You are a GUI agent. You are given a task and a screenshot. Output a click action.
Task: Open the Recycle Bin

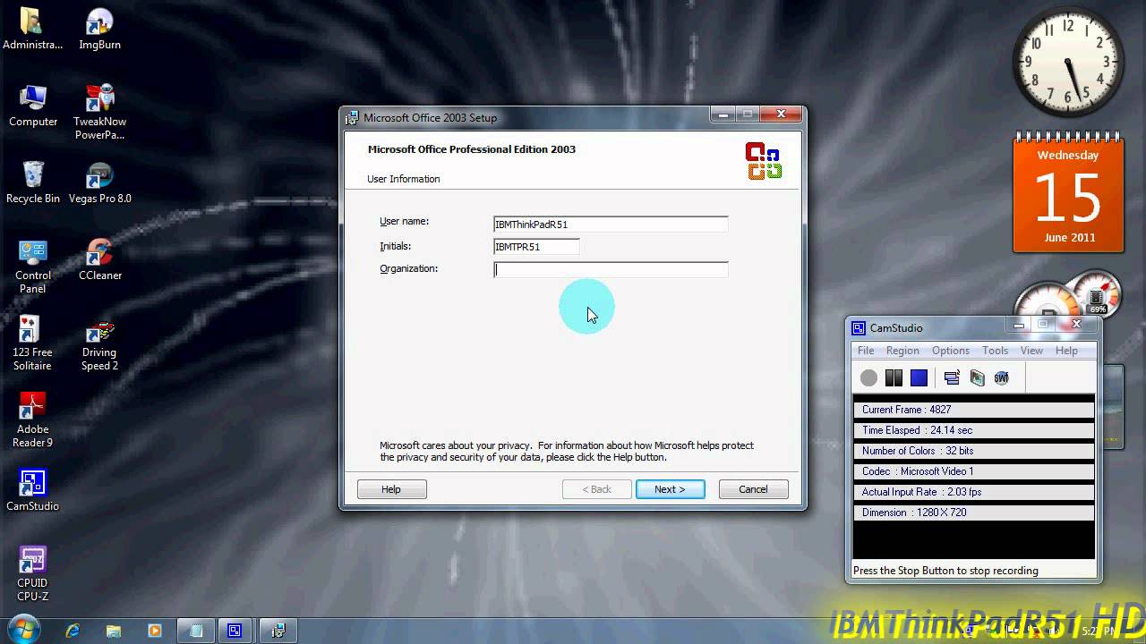tap(33, 182)
